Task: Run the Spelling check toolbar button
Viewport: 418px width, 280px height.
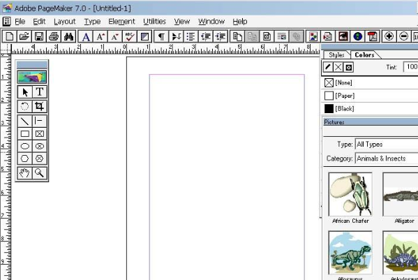Action: click(x=130, y=36)
